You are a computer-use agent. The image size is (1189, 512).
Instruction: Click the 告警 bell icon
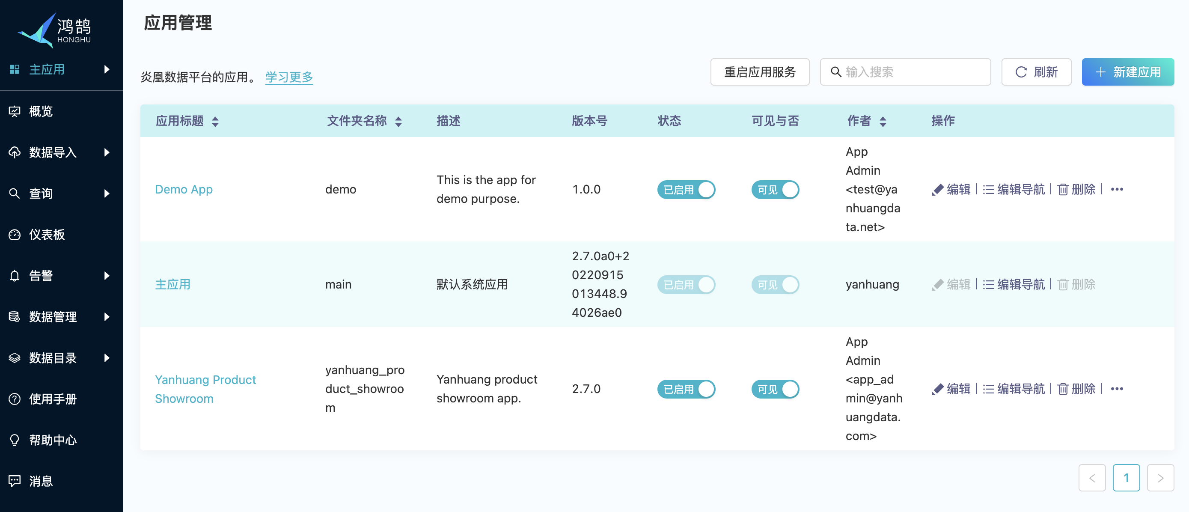pyautogui.click(x=15, y=276)
